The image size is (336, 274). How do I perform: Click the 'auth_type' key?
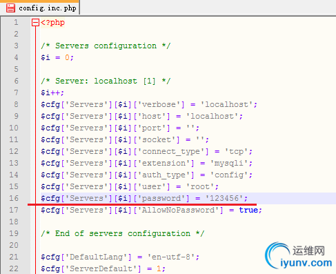click(x=164, y=175)
